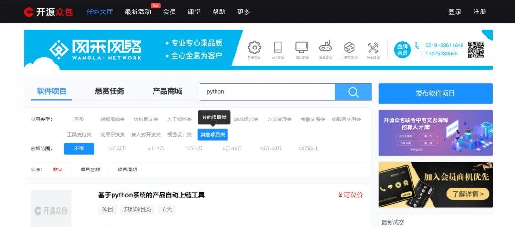The width and height of the screenshot is (515, 227).
Task: Select the 10万-50万 amount range
Action: [x=271, y=148]
